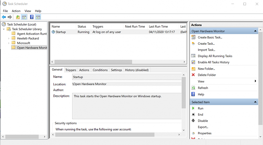Sort by the Status column header

point(83,27)
